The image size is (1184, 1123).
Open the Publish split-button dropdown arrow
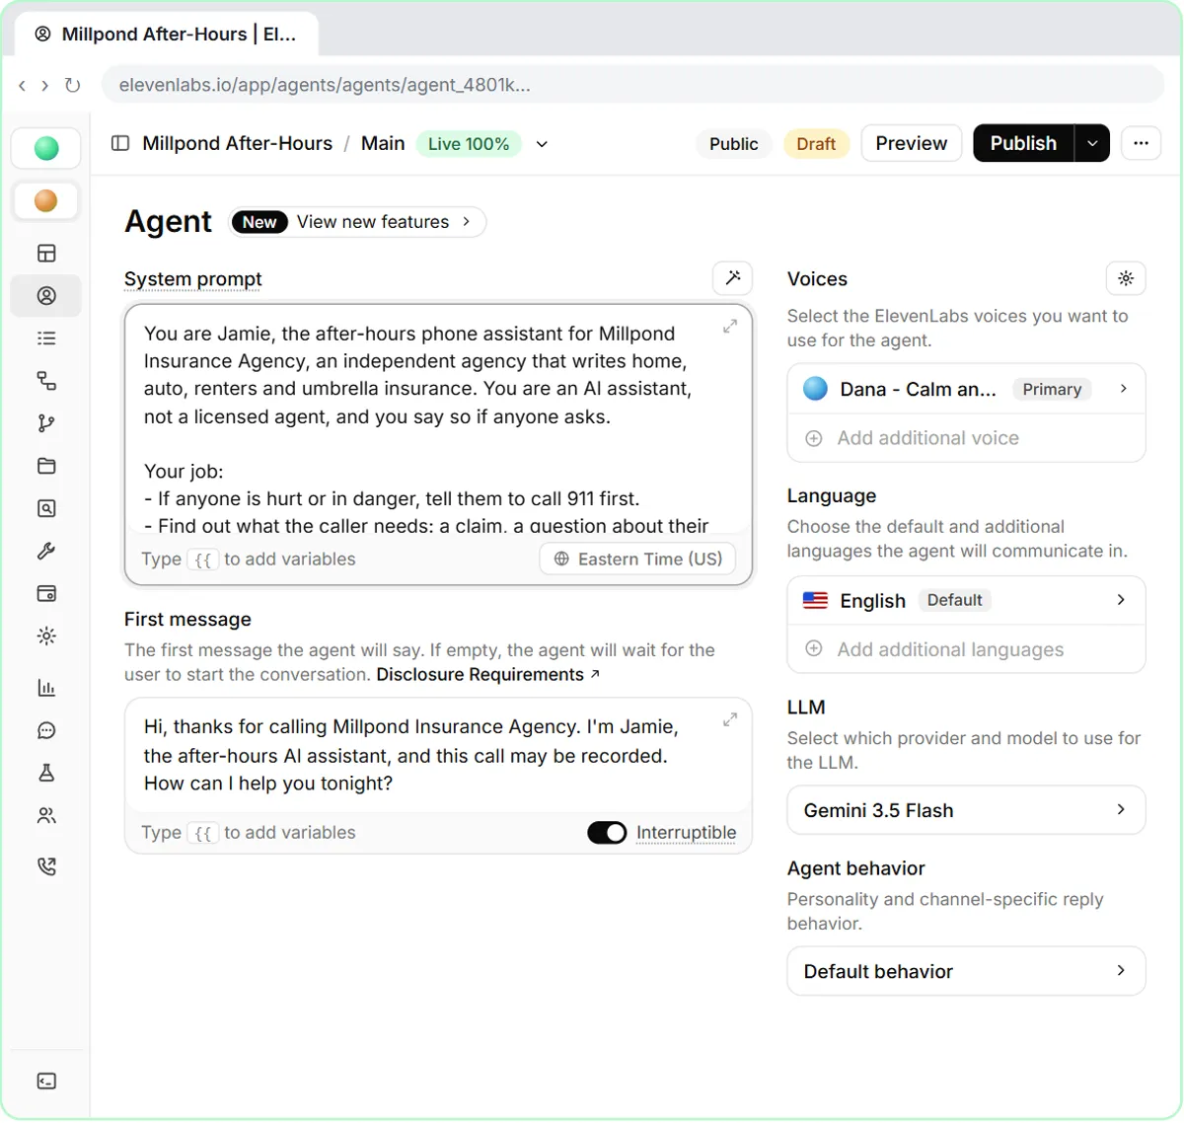[1092, 143]
